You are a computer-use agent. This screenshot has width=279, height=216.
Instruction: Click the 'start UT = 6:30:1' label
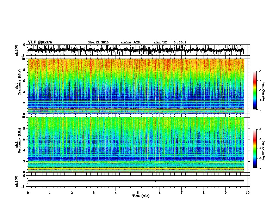pos(170,42)
